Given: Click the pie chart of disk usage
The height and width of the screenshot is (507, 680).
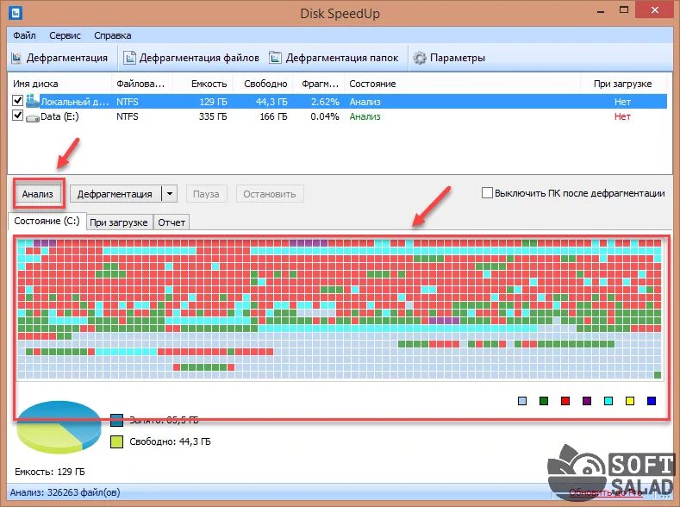Looking at the screenshot, I should pos(59,427).
